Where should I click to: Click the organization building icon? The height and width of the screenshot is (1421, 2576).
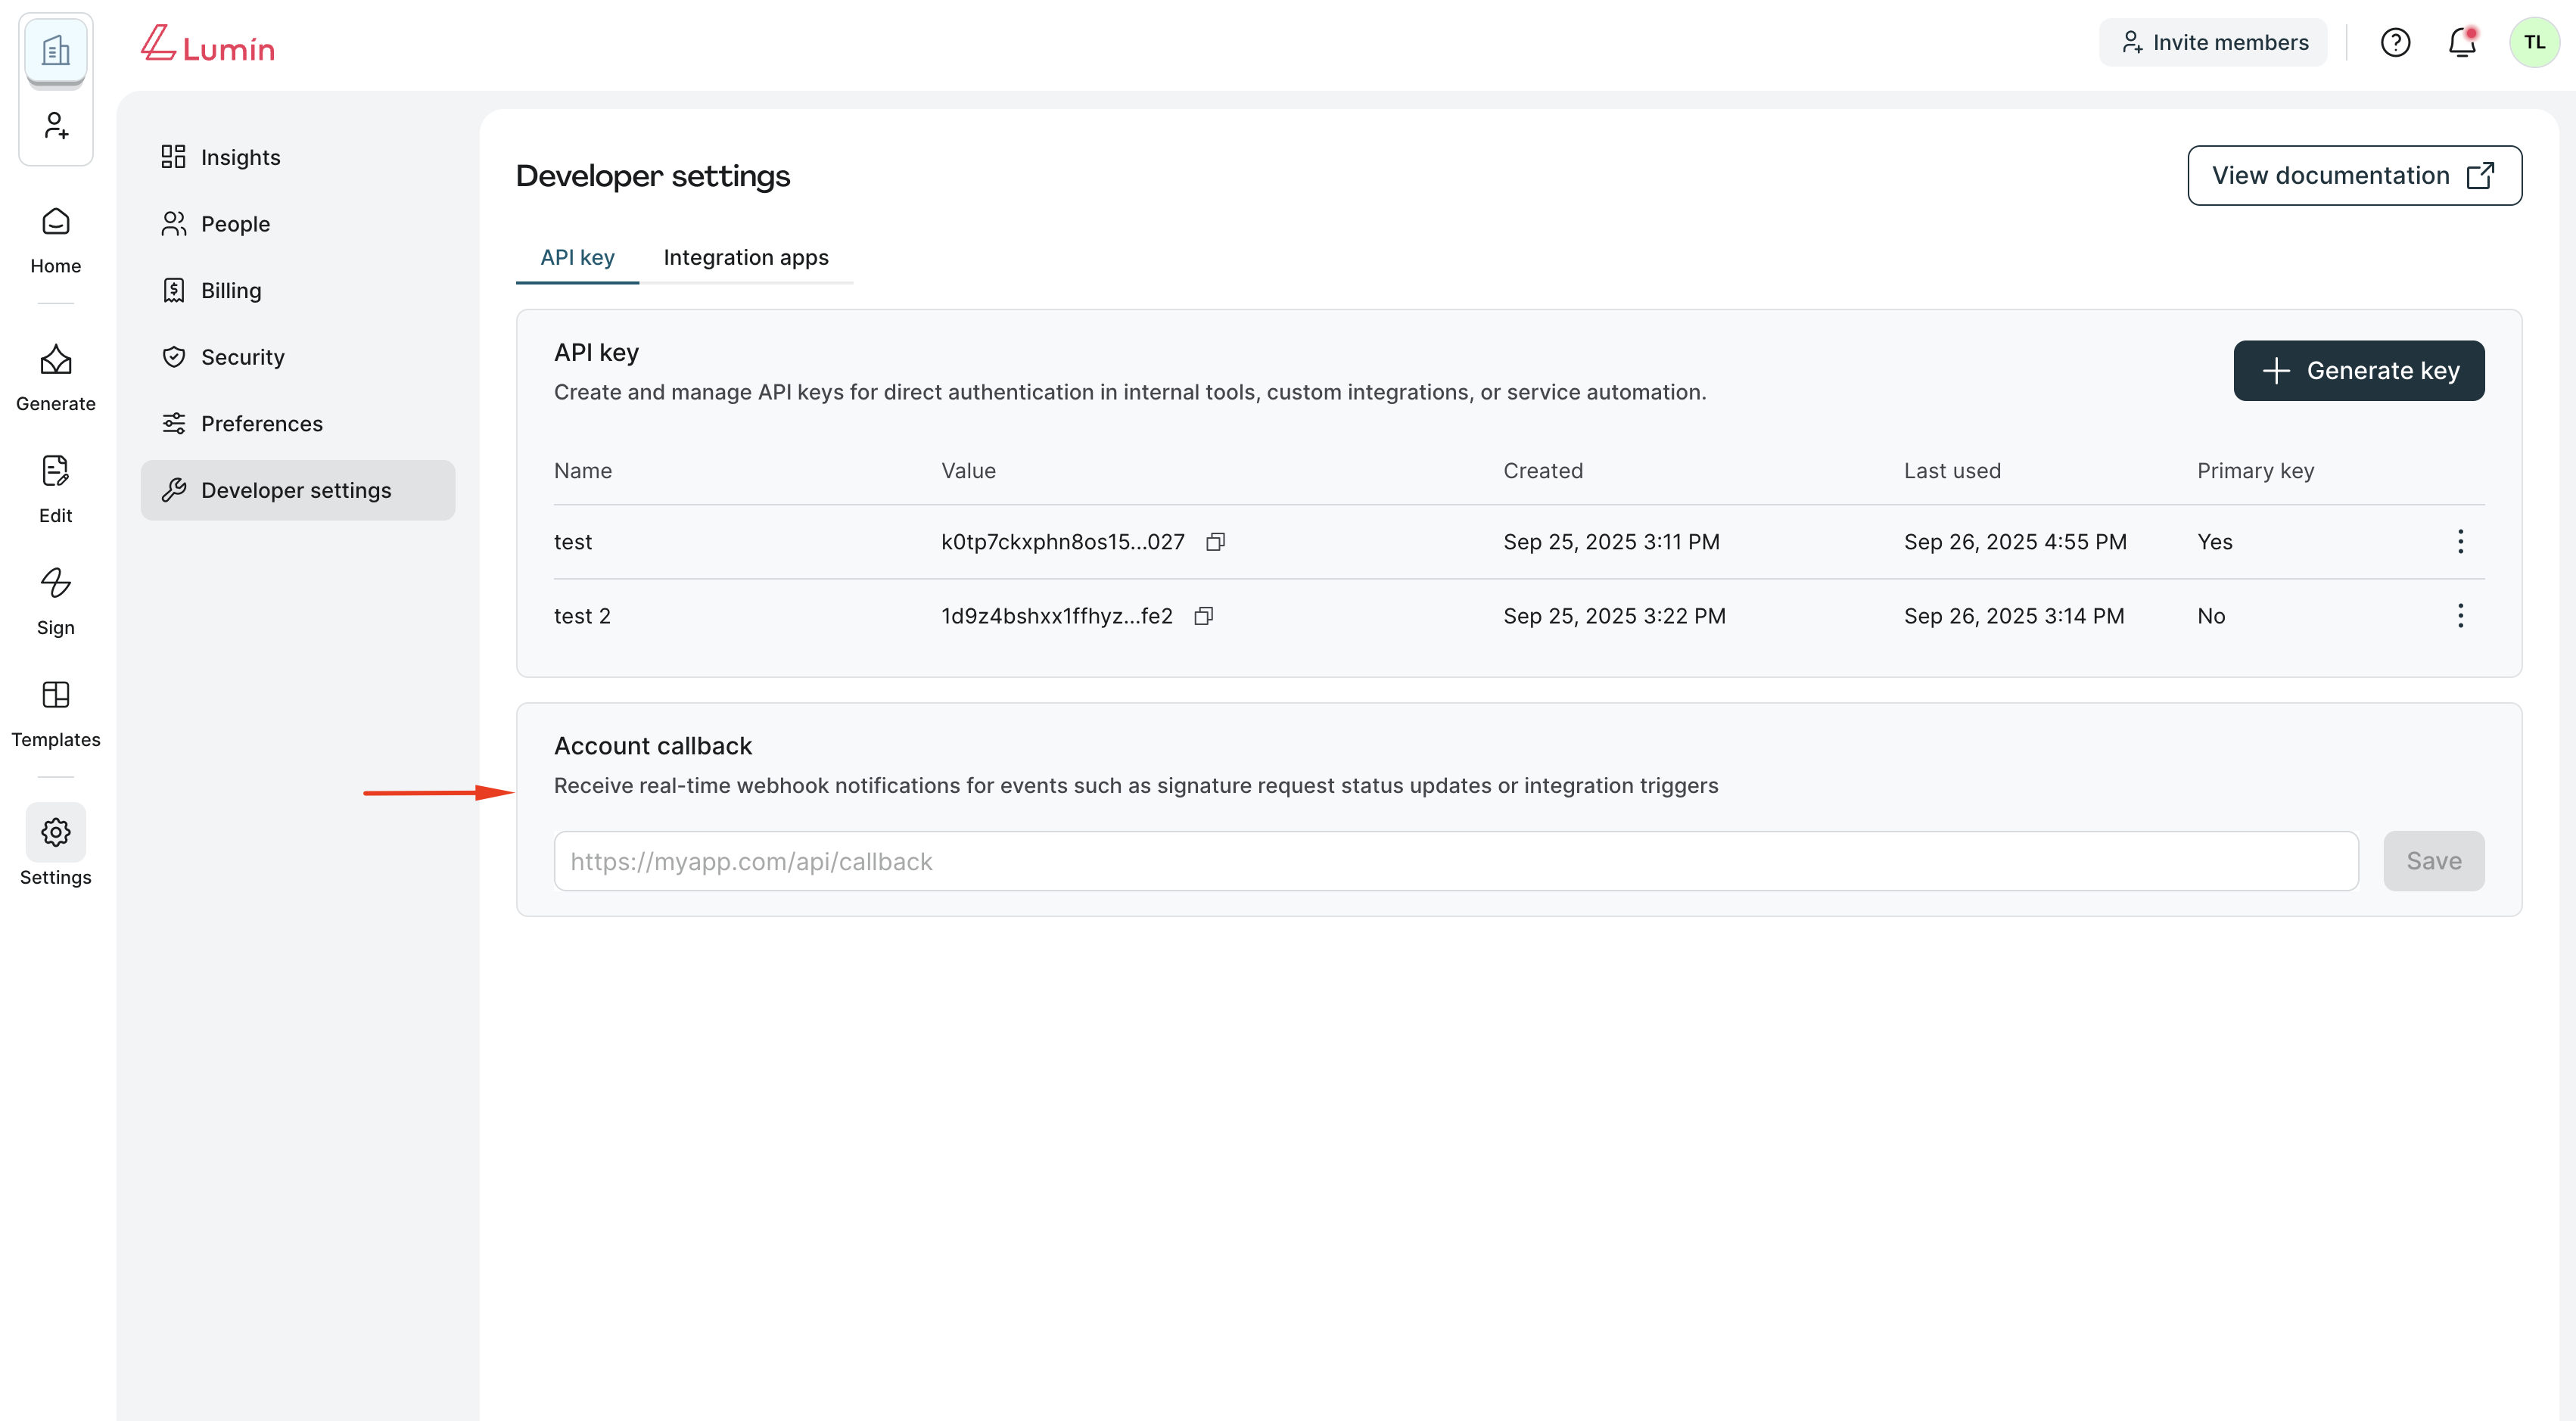point(56,50)
